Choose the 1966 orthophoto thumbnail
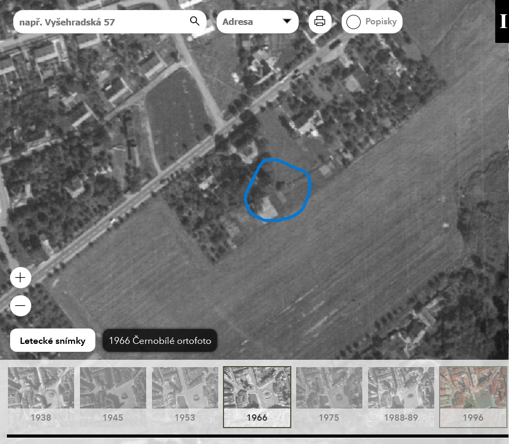Image resolution: width=509 pixels, height=444 pixels. (257, 396)
